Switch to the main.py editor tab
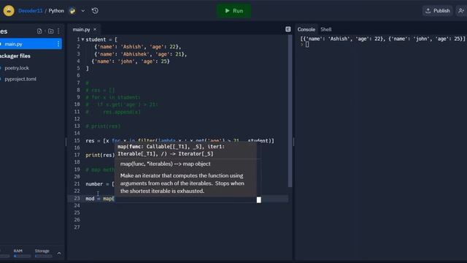467x263 pixels. click(x=81, y=29)
